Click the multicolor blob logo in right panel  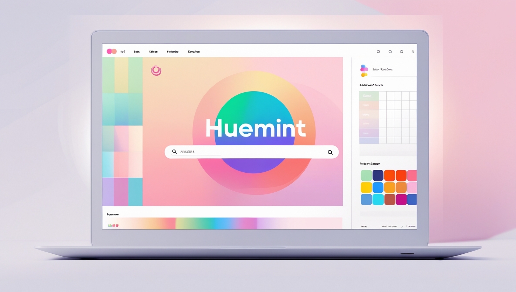[364, 71]
